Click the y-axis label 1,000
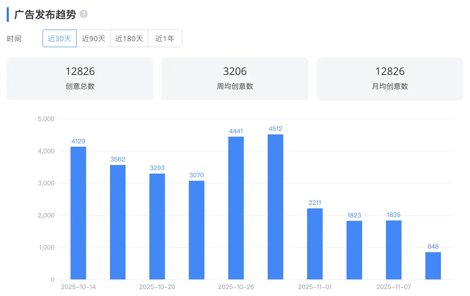 [46, 247]
